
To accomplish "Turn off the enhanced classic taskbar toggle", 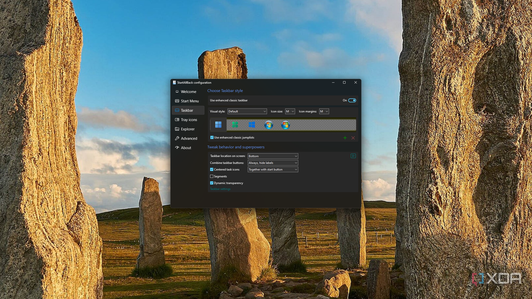I will coord(352,100).
